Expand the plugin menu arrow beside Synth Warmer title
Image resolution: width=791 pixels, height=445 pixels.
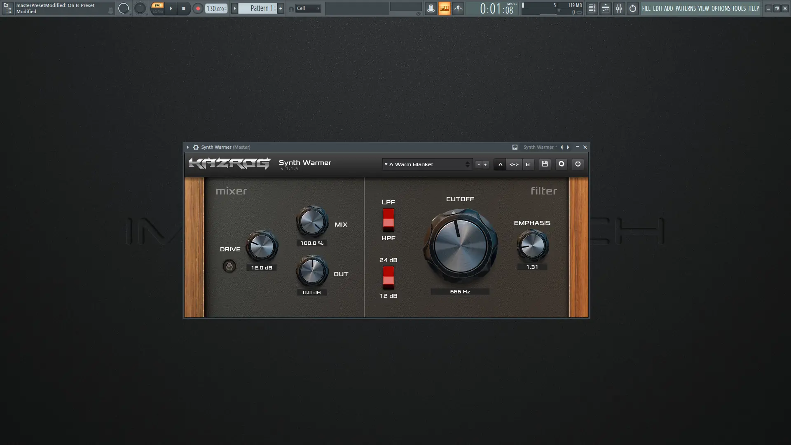[187, 147]
